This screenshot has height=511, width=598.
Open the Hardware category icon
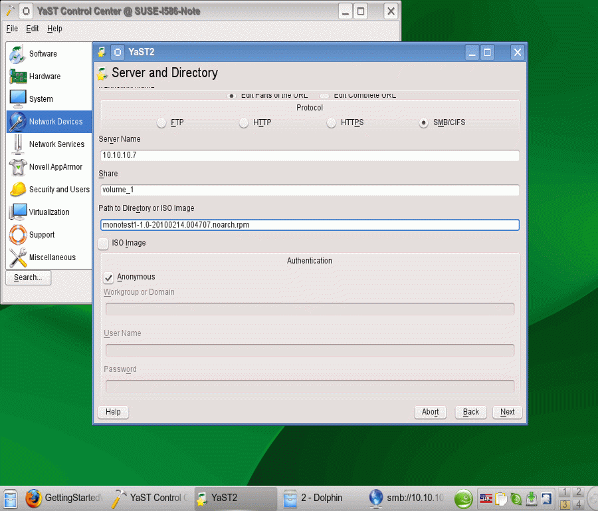17,77
